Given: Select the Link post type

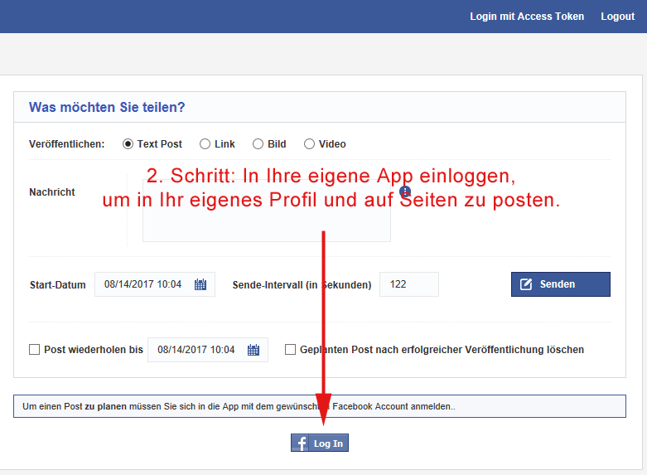Looking at the screenshot, I should point(205,144).
